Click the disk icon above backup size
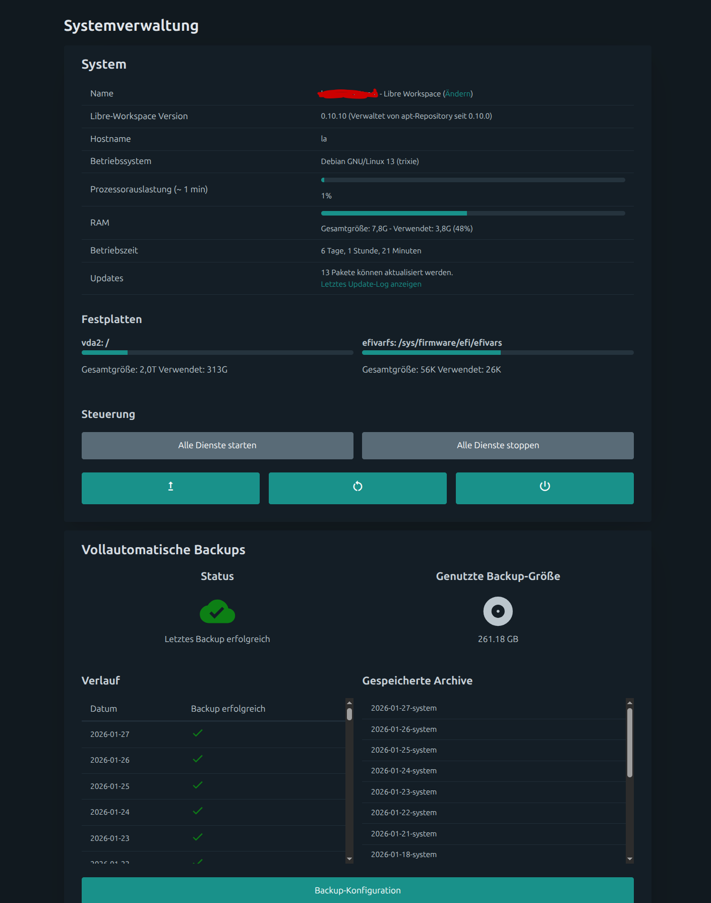Screen dimensions: 711x903 pos(498,611)
